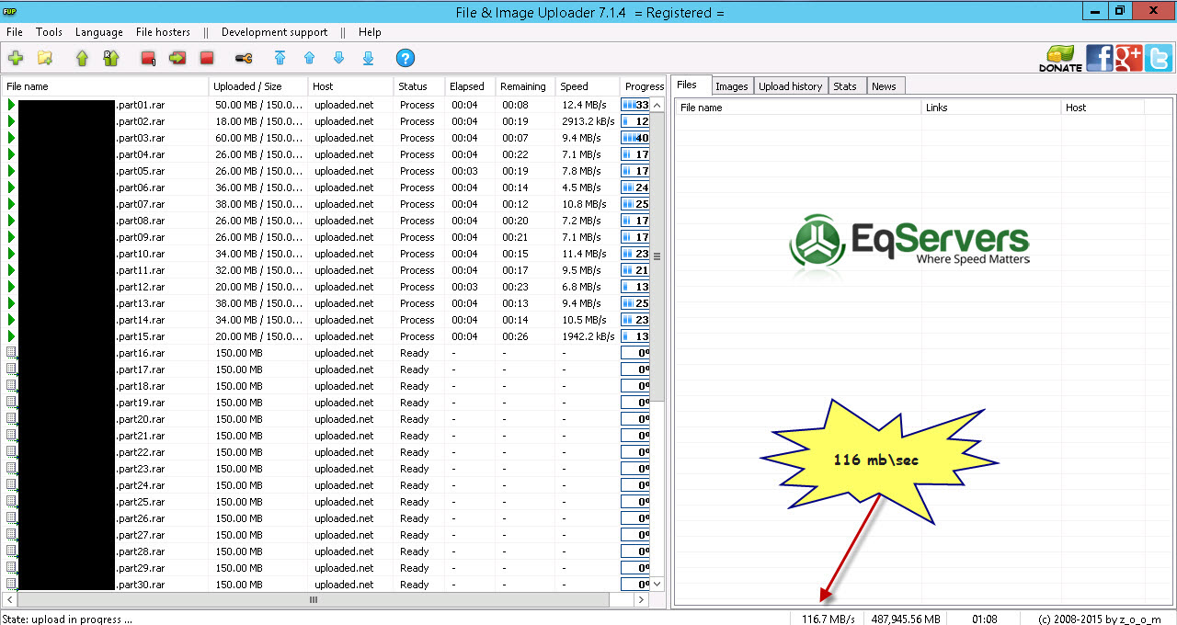1177x625 pixels.
Task: Click the part01.rar progress bar
Action: 635,105
